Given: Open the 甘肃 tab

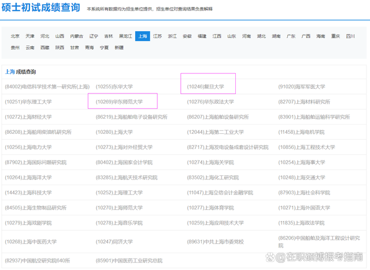Looking at the screenshot, I should click(x=75, y=47).
